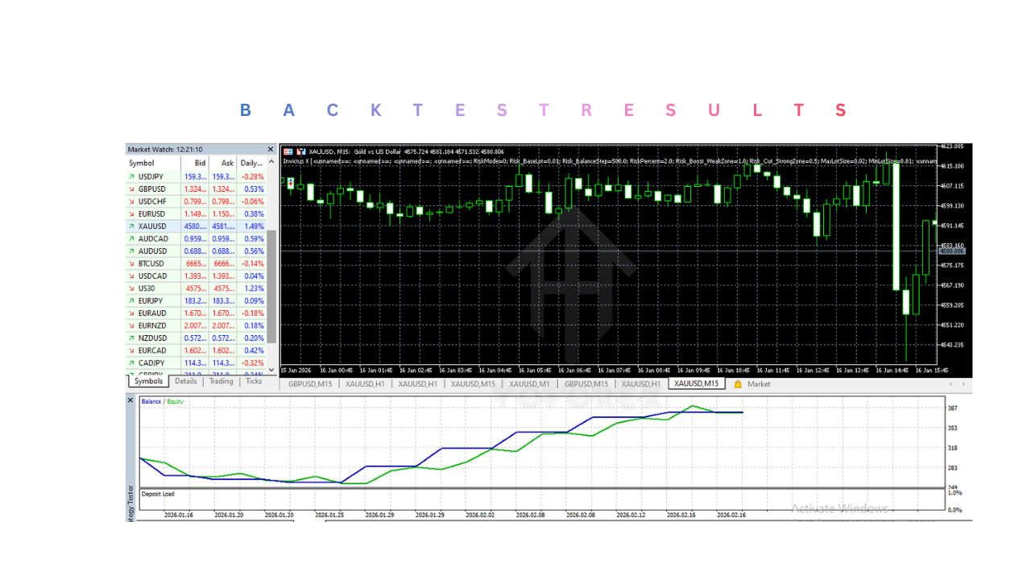Image resolution: width=1031 pixels, height=580 pixels.
Task: Select the Symbols tab
Action: click(x=148, y=381)
